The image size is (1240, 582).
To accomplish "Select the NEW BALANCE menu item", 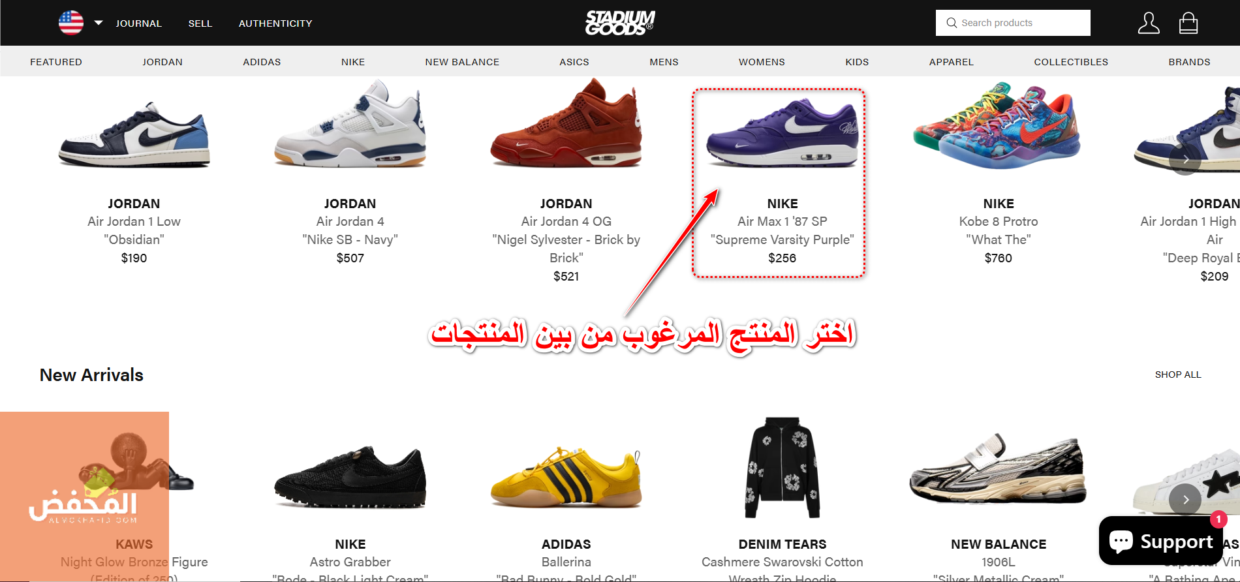I will 462,62.
